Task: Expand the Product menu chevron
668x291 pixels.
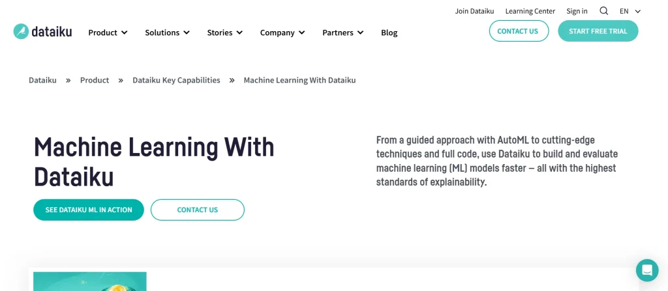Action: (125, 33)
